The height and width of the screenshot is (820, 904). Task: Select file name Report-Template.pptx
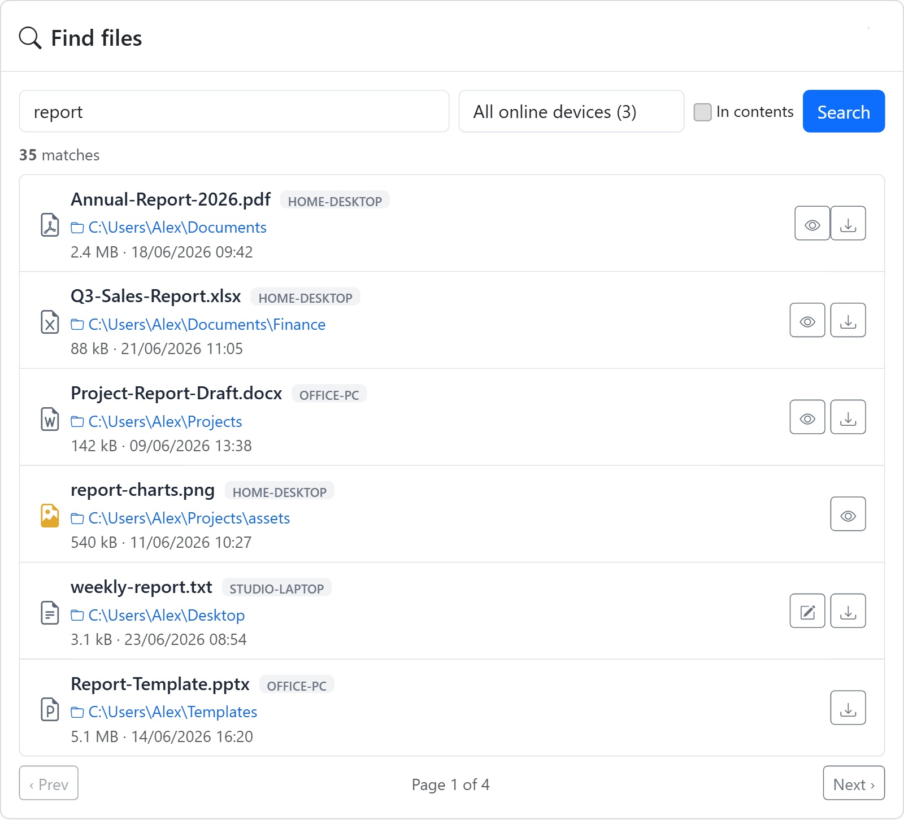click(160, 684)
